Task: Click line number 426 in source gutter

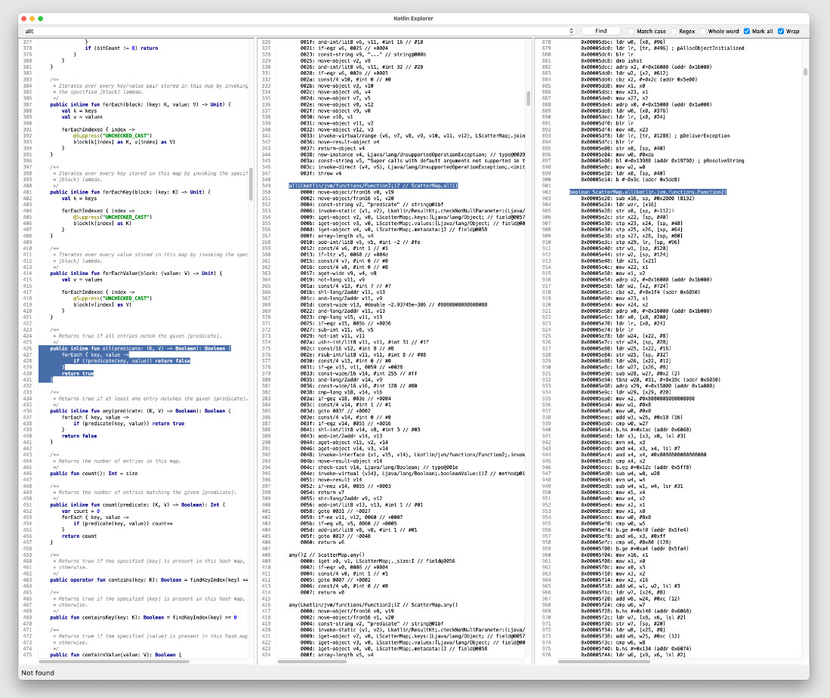Action: [x=27, y=348]
